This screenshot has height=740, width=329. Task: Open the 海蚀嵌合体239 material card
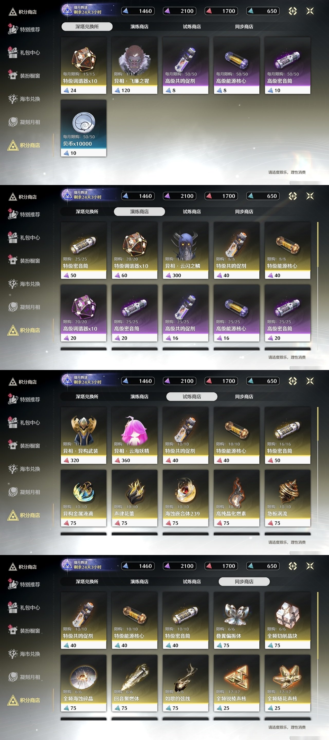186,498
